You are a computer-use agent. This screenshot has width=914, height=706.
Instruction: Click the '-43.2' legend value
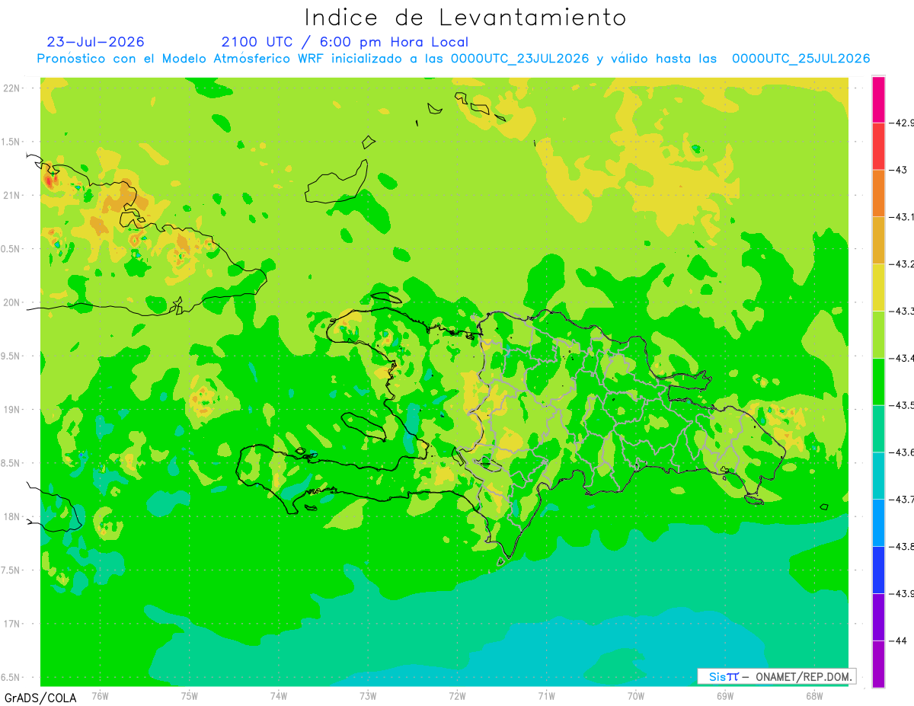click(x=902, y=264)
